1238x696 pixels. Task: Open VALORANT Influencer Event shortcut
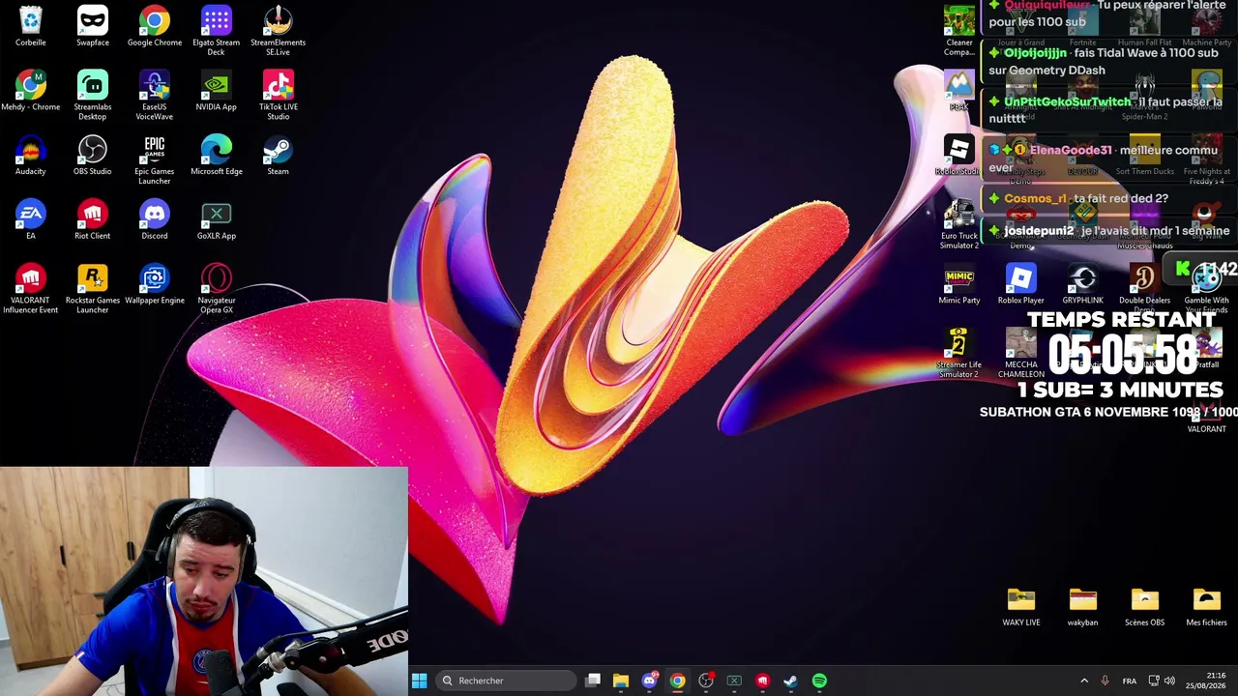point(31,289)
